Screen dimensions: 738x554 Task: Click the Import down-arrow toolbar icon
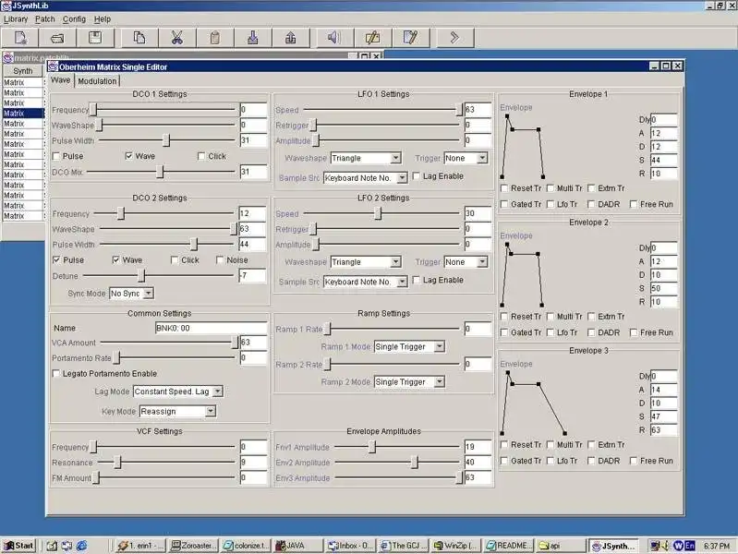tap(253, 38)
